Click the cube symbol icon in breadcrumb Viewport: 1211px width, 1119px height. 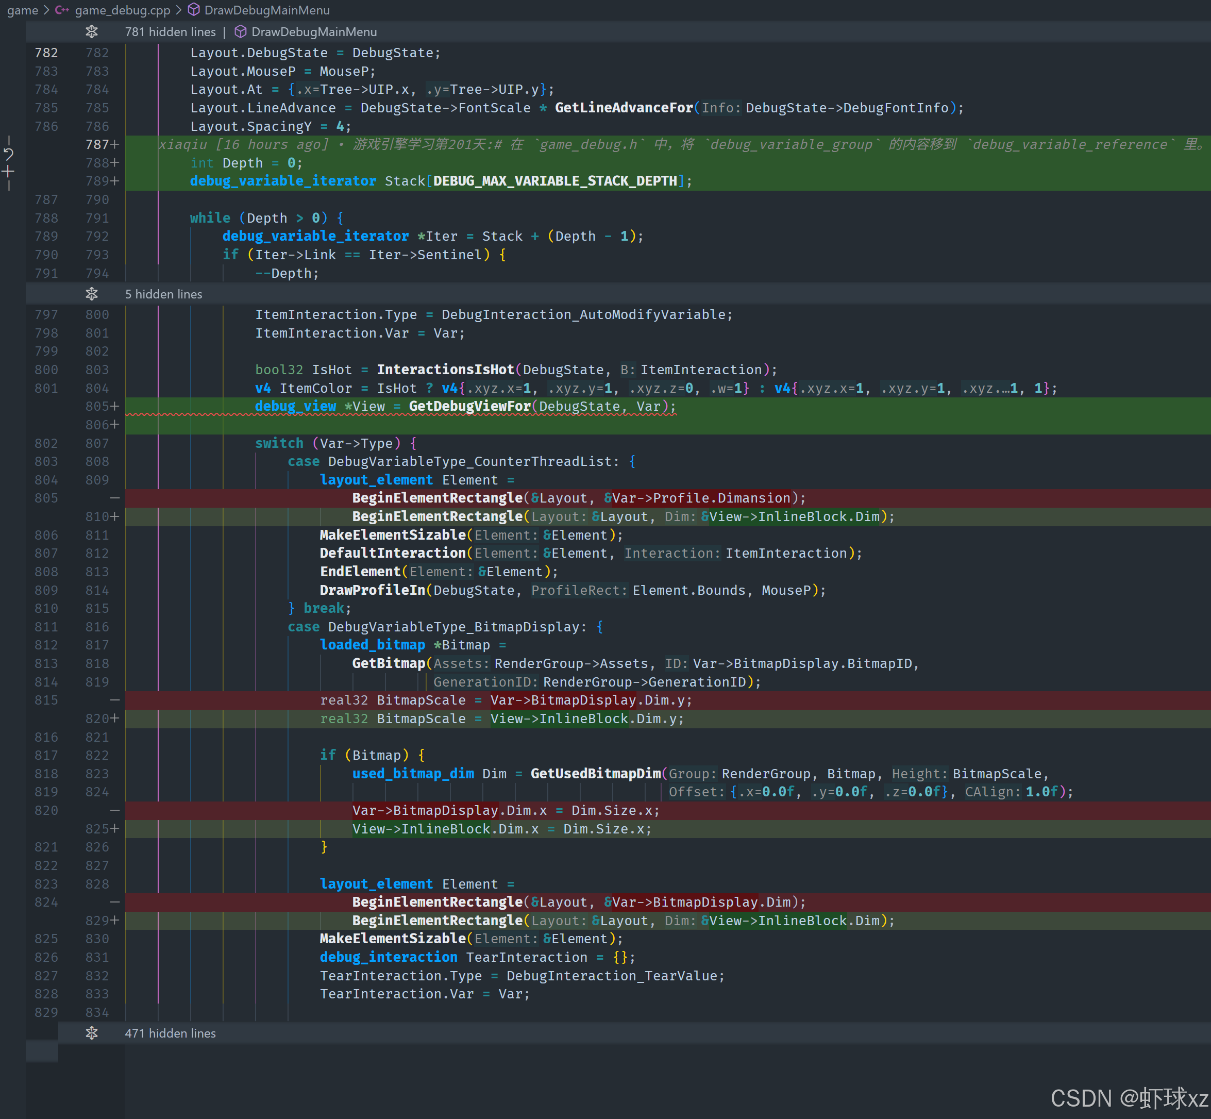(194, 10)
